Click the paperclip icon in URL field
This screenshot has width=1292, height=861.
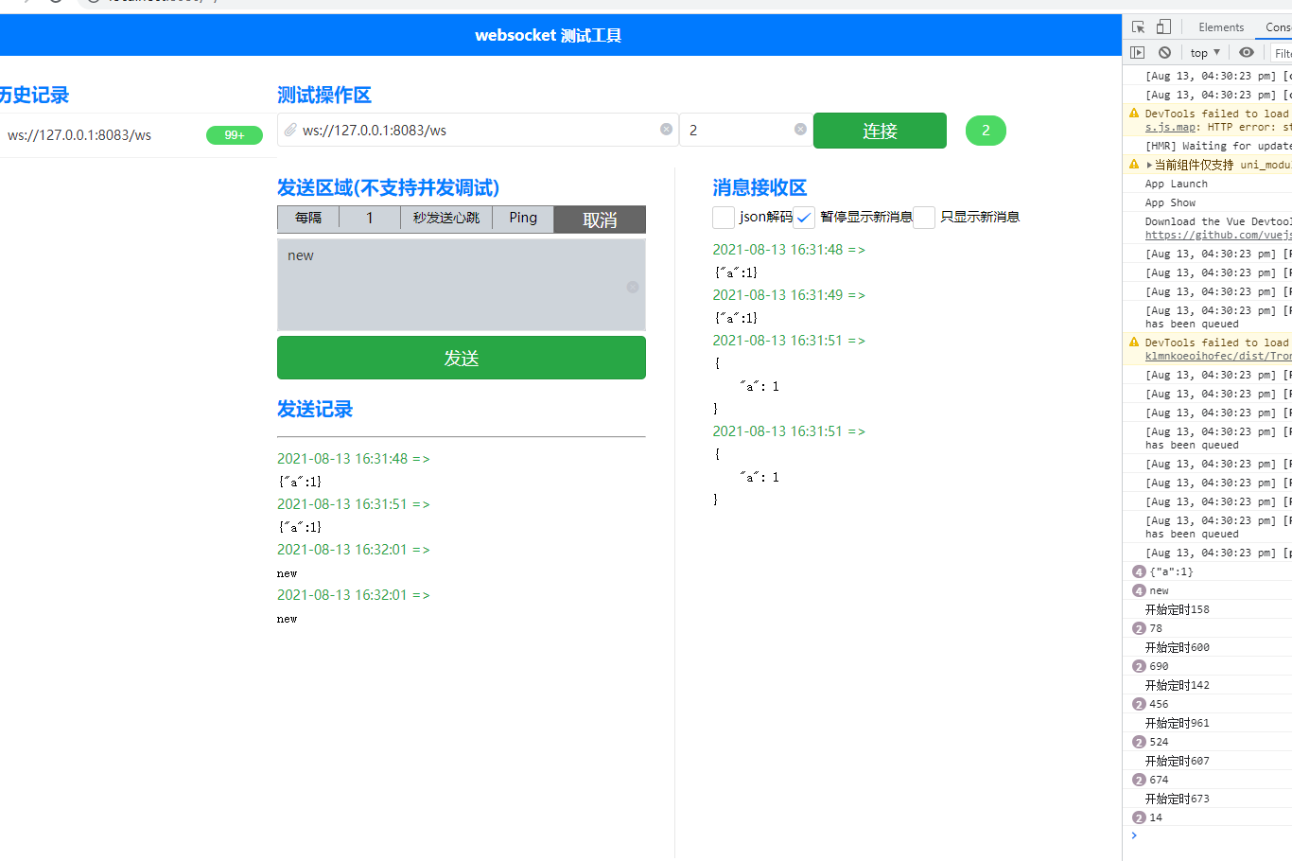(290, 130)
